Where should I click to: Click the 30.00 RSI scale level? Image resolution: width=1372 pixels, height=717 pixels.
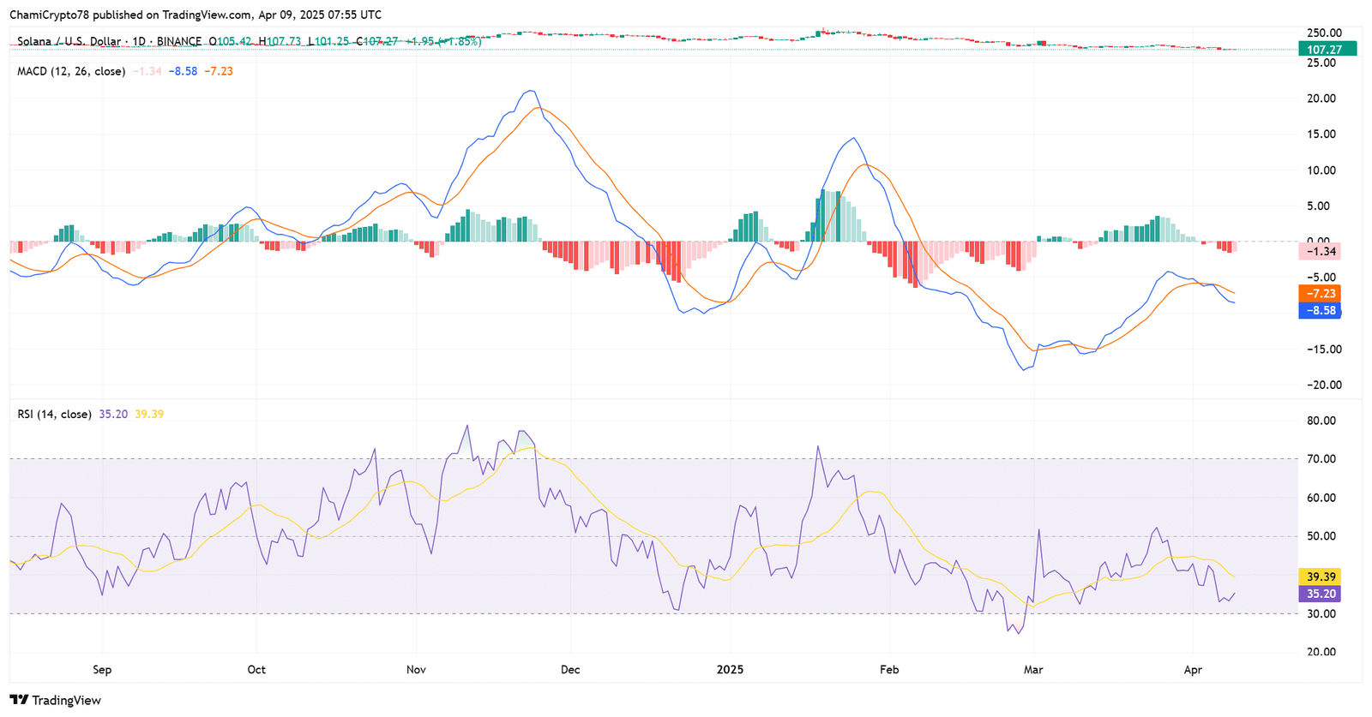tap(1321, 614)
